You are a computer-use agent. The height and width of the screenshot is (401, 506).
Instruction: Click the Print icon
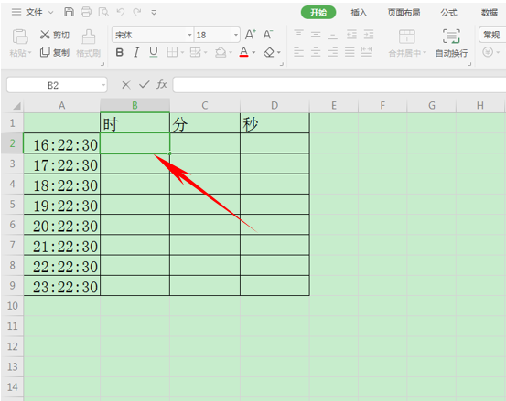point(86,12)
